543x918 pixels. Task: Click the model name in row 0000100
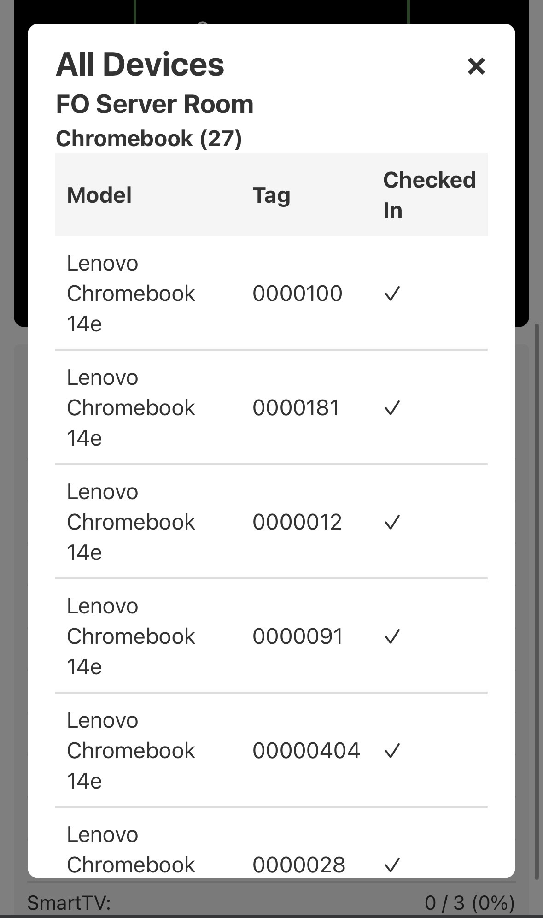pyautogui.click(x=131, y=294)
